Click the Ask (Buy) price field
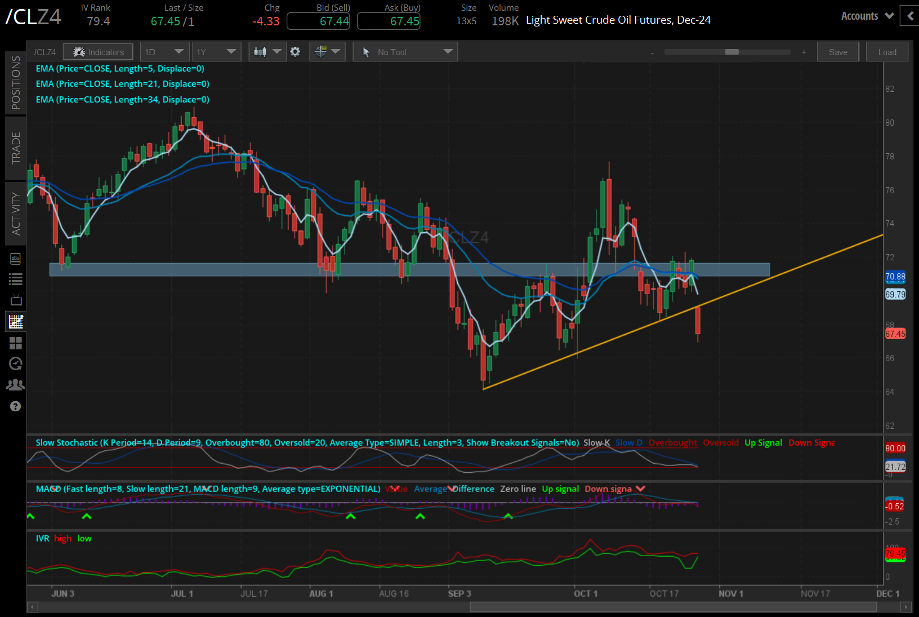The image size is (919, 617). (x=389, y=21)
